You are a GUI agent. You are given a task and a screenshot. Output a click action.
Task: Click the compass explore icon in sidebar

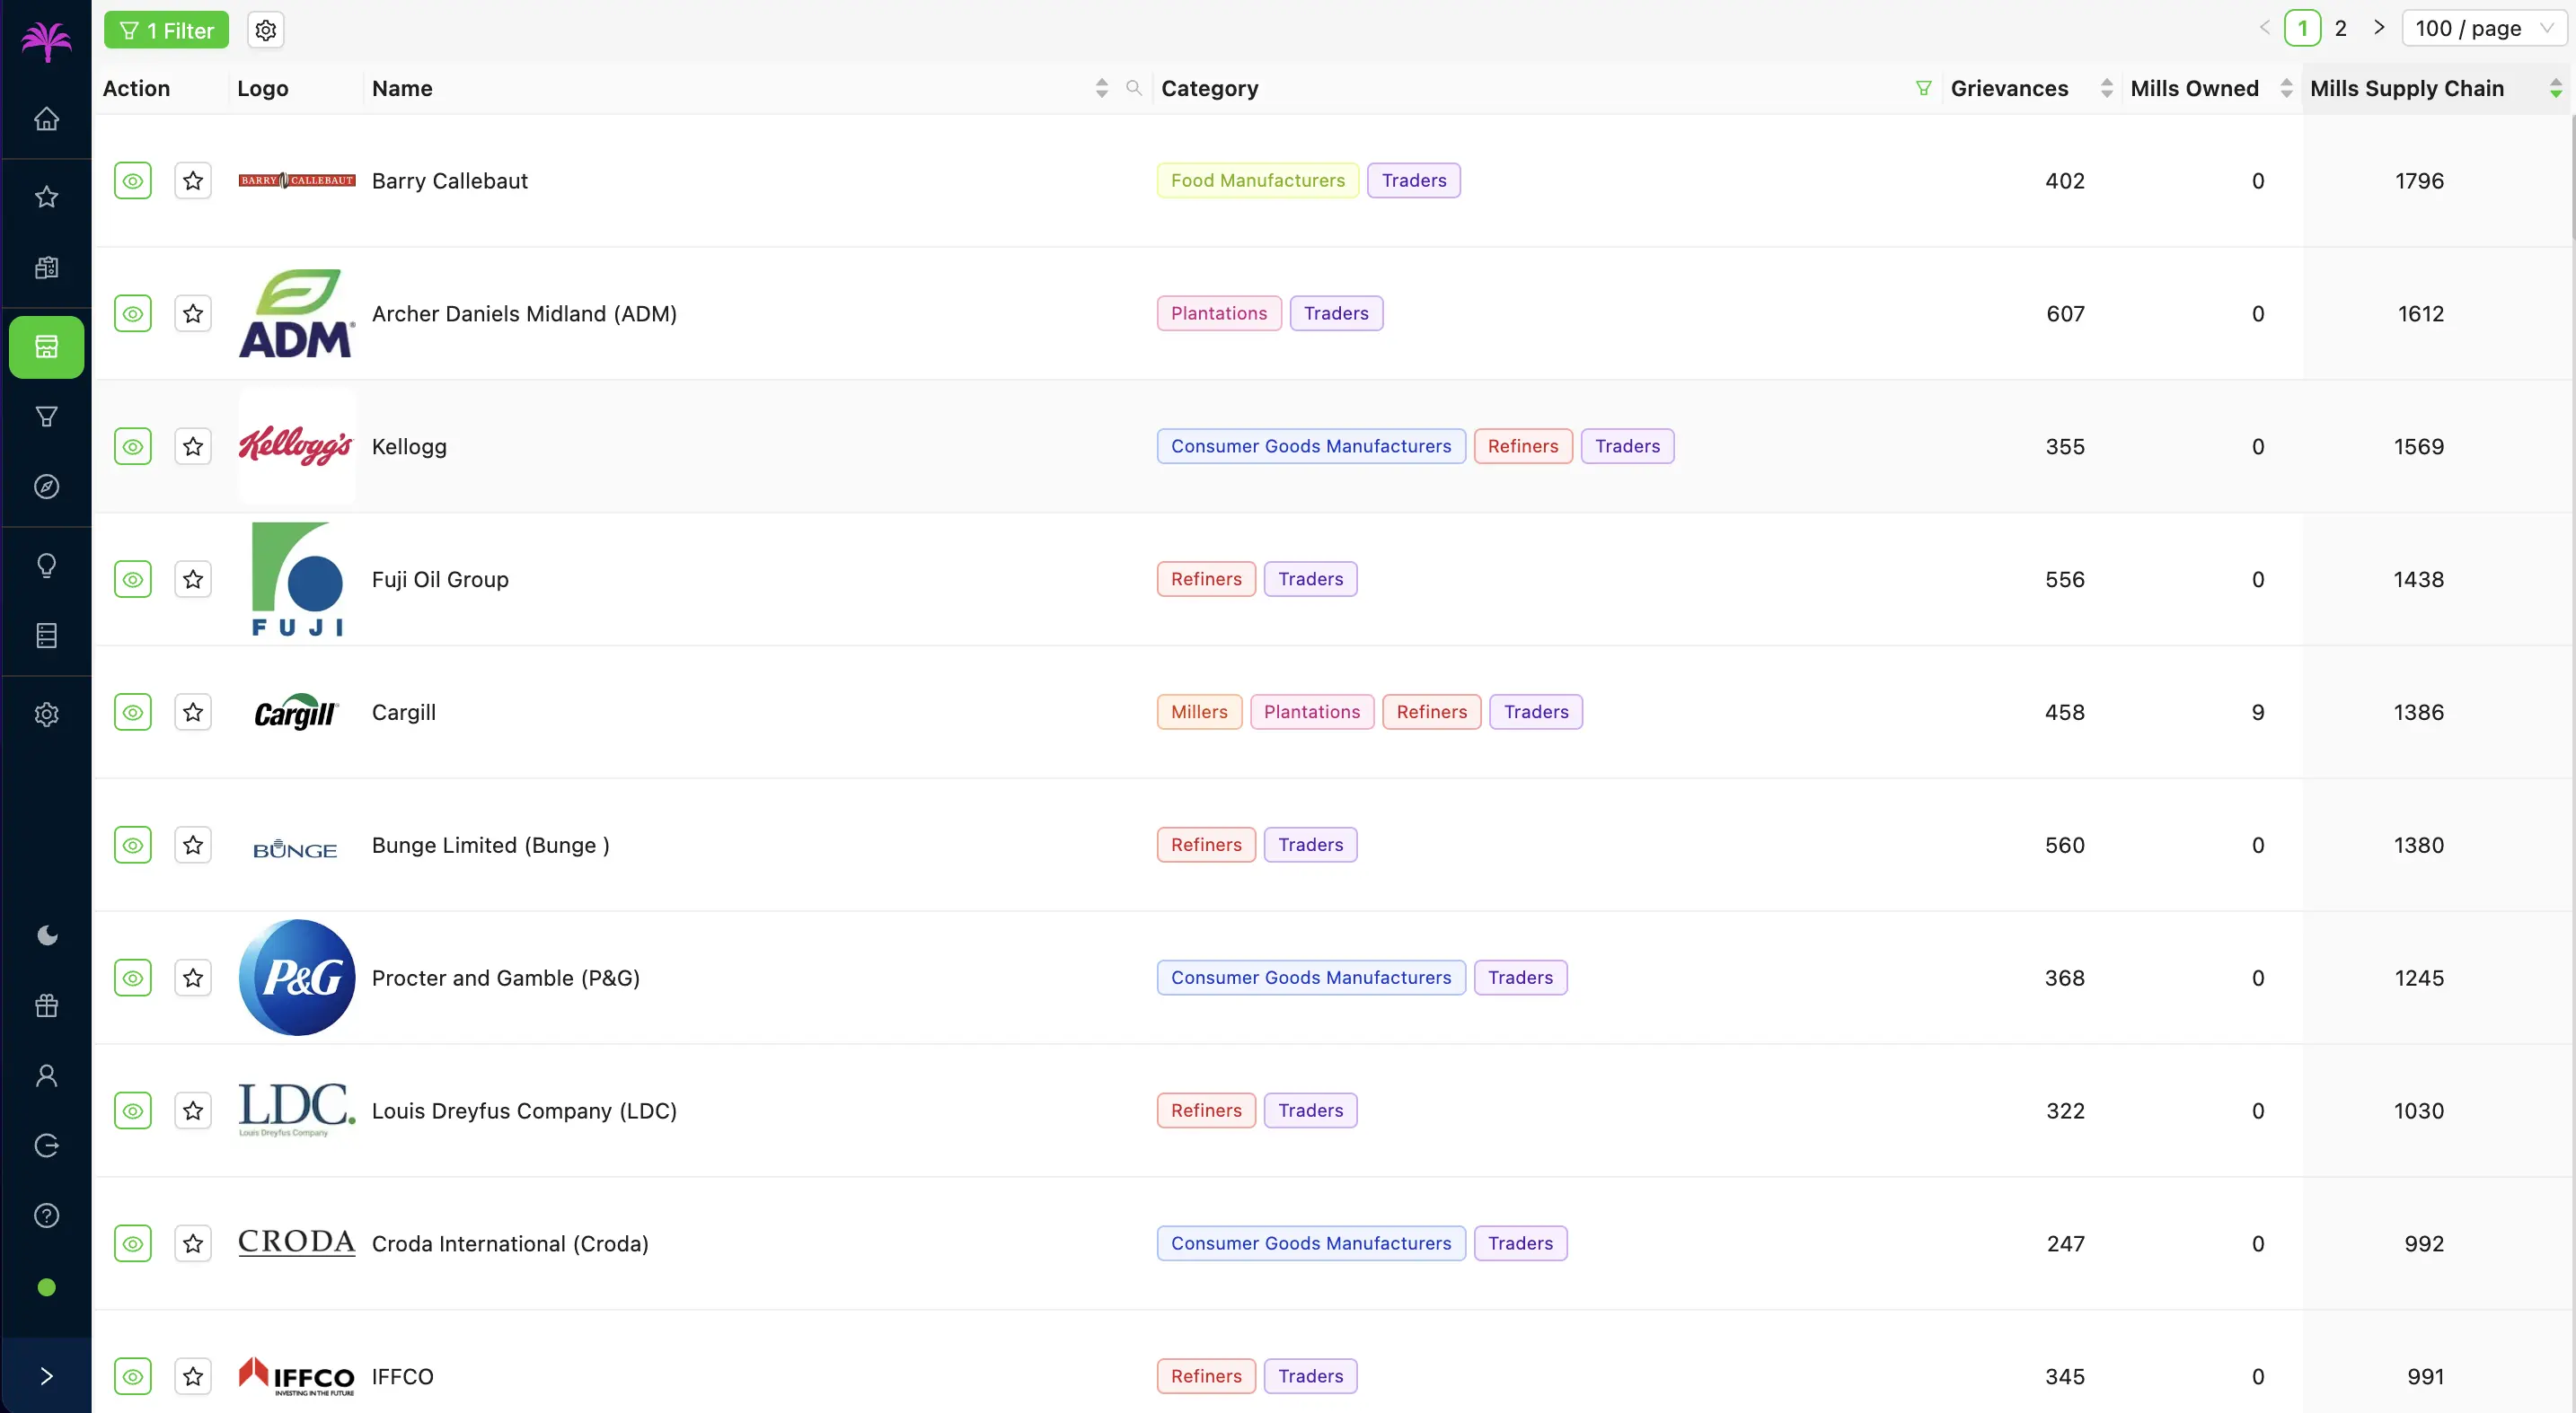coord(46,487)
